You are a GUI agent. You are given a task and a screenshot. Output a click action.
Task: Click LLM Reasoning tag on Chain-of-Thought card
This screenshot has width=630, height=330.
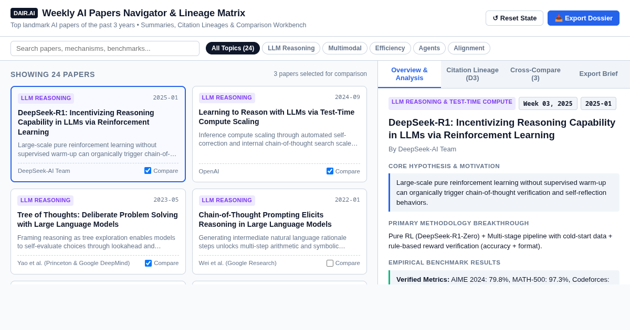(227, 200)
